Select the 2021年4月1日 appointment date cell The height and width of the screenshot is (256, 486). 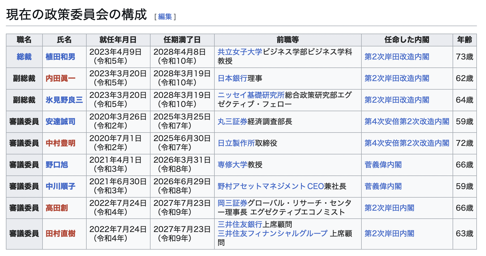[118, 165]
